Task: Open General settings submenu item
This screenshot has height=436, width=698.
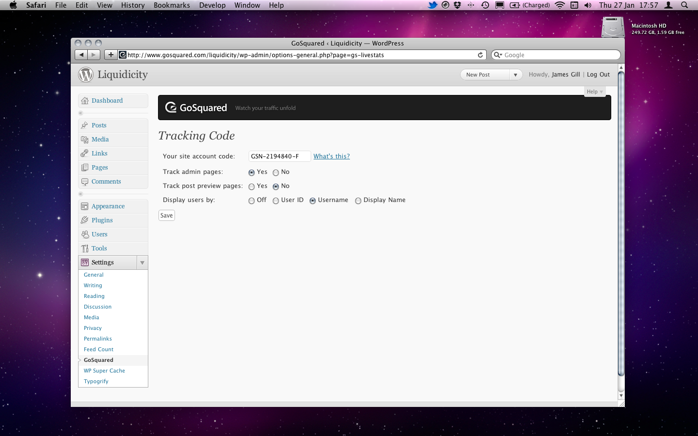Action: 94,275
